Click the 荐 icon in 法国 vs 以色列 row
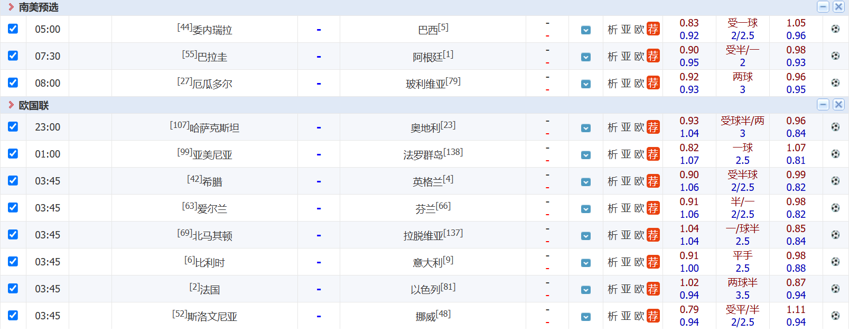The width and height of the screenshot is (849, 331). point(653,289)
